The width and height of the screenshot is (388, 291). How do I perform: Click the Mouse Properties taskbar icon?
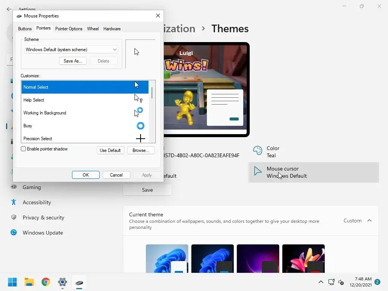coord(79,282)
